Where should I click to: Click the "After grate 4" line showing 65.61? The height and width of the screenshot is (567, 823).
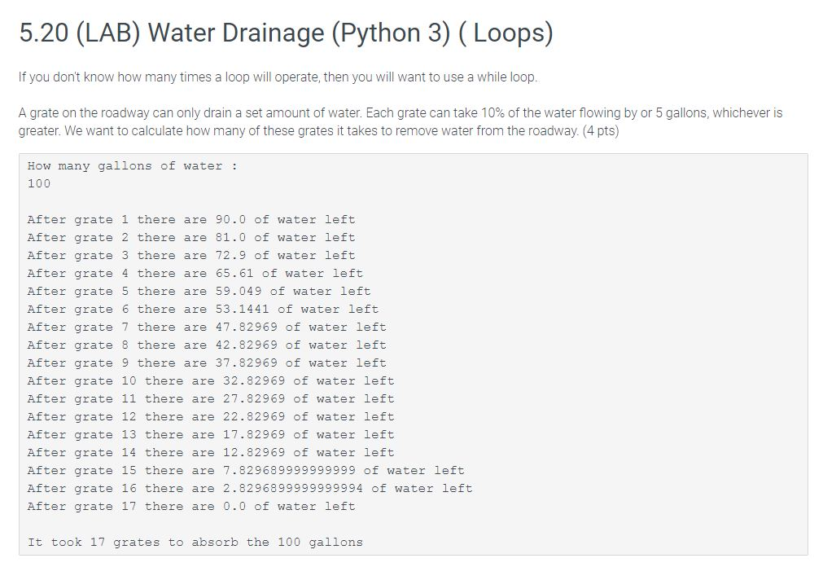pyautogui.click(x=195, y=274)
